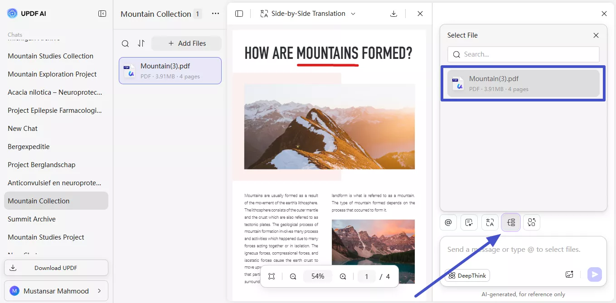
Task: Increase zoom with the plus magnifier control
Action: click(343, 276)
